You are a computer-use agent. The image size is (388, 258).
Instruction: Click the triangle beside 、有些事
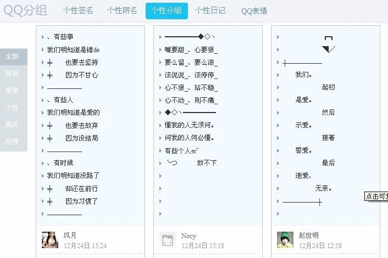[x=43, y=37]
